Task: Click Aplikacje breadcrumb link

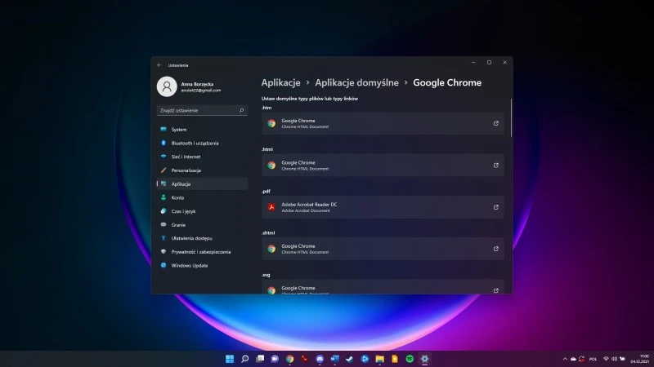Action: [280, 82]
